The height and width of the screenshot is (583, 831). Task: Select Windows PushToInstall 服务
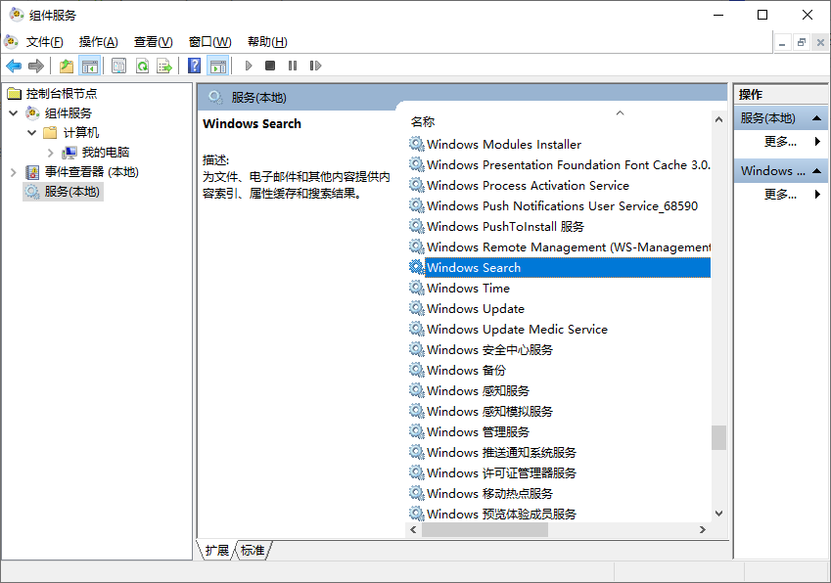[x=559, y=227]
